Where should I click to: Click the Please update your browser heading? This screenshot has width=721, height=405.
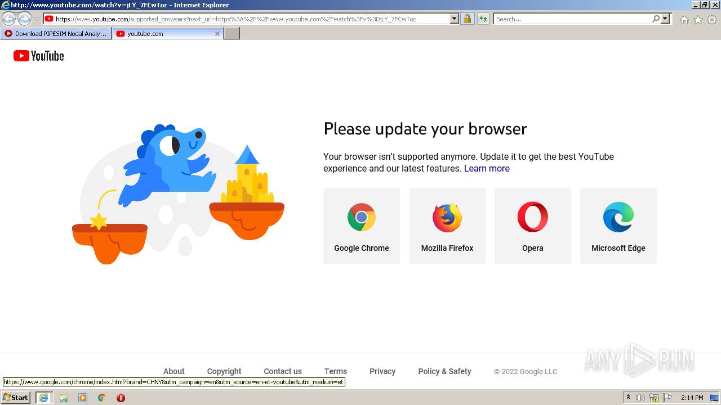tap(425, 129)
